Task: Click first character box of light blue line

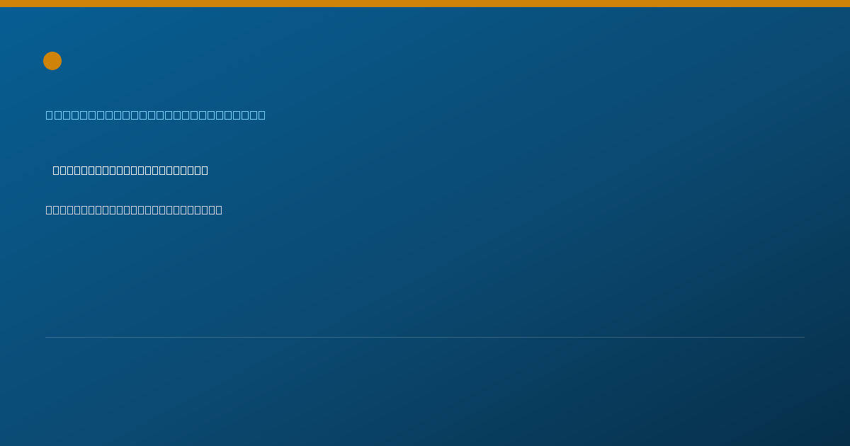Action: (x=50, y=115)
